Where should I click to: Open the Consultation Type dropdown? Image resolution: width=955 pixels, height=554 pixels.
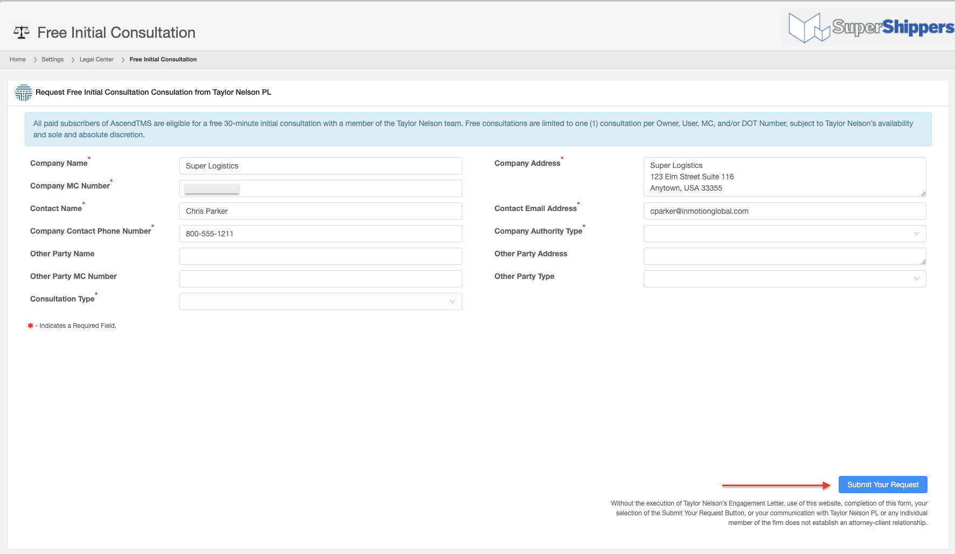tap(320, 301)
